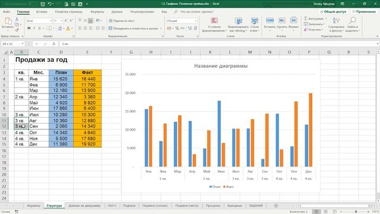The image size is (380, 214).
Task: Toggle Bold formatting (Ж)
Action: (x=29, y=29)
